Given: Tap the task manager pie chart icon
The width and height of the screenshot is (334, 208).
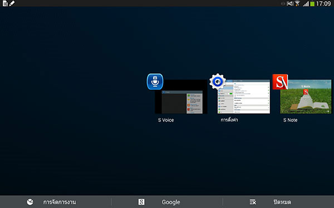Looking at the screenshot, I should pyautogui.click(x=30, y=202).
